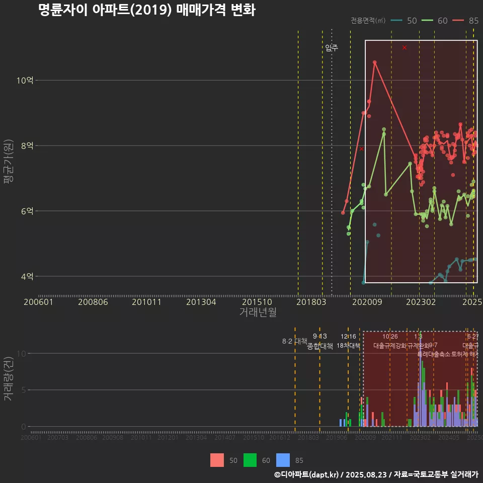This screenshot has height=483, width=483.
Task: Click the 4억 y-axis label
Action: tap(27, 276)
